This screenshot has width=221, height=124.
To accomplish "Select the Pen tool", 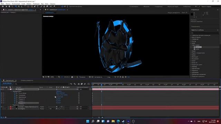I will [35, 7].
